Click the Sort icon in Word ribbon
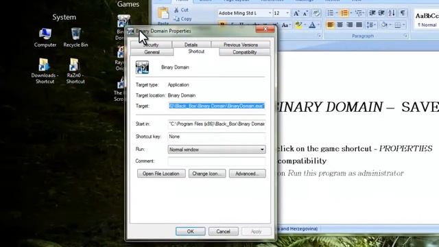This screenshot has height=247, width=439. point(392,13)
